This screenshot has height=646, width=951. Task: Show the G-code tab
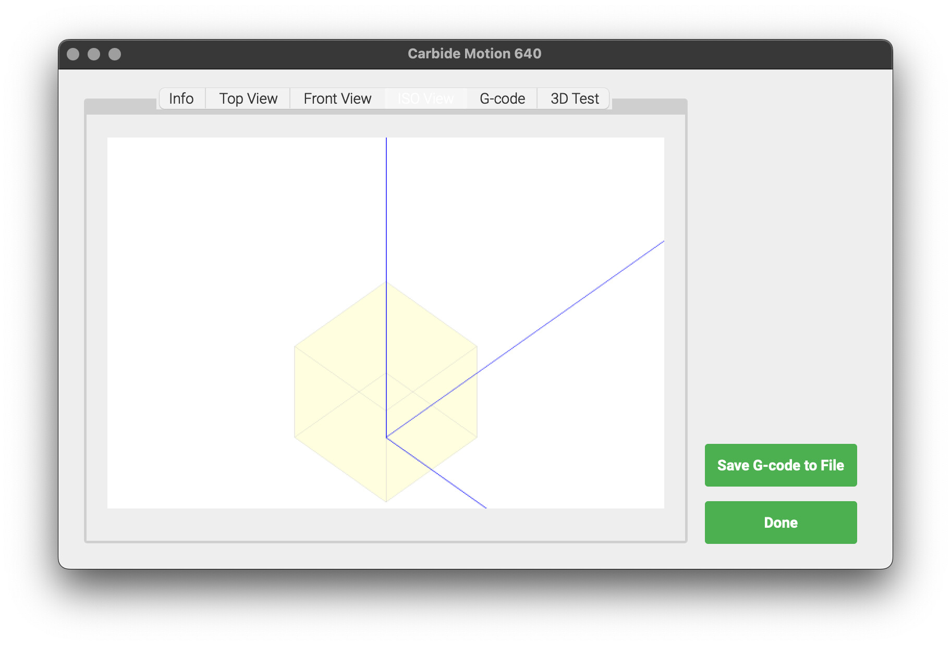502,98
